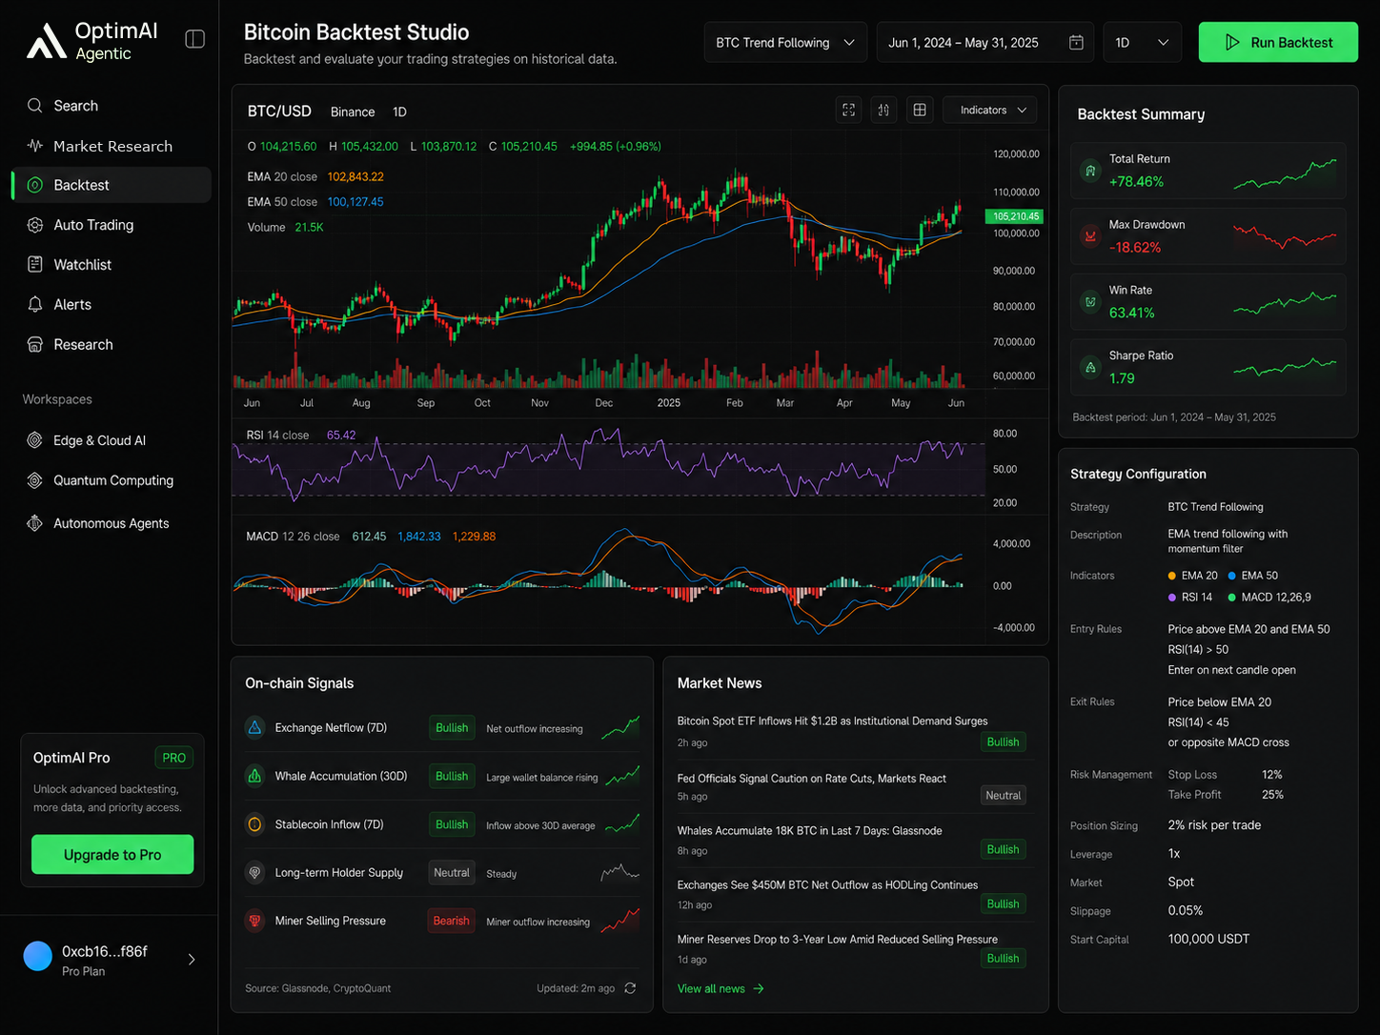Refresh on-chain signals data
This screenshot has width=1380, height=1035.
click(x=630, y=988)
